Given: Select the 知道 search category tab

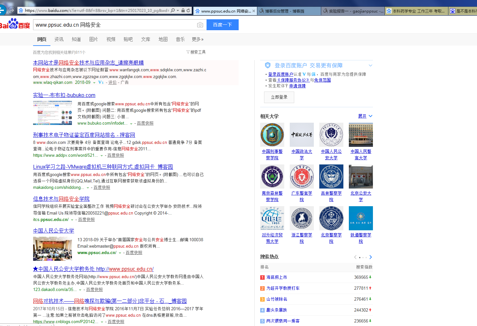Looking at the screenshot, I should coord(76,39).
